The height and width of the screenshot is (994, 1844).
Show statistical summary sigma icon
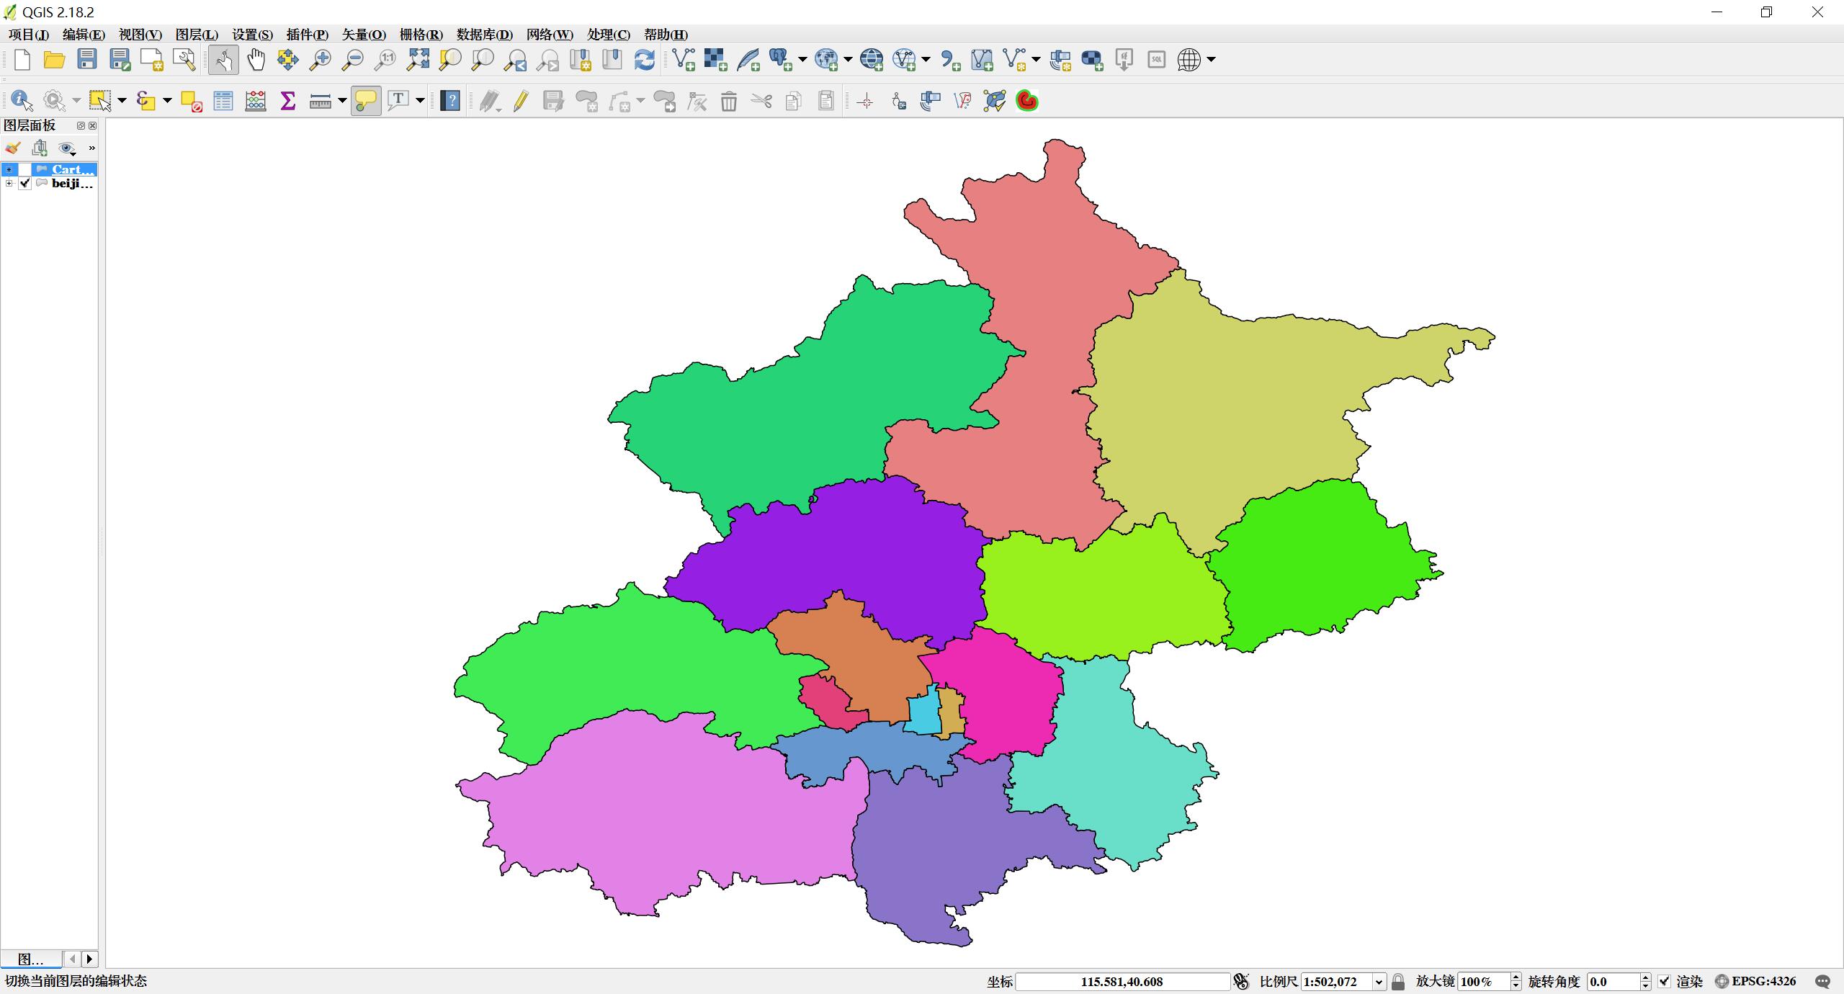click(288, 101)
